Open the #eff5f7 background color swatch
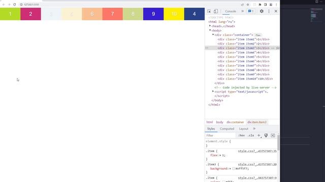The image size is (325, 182). click(234, 168)
